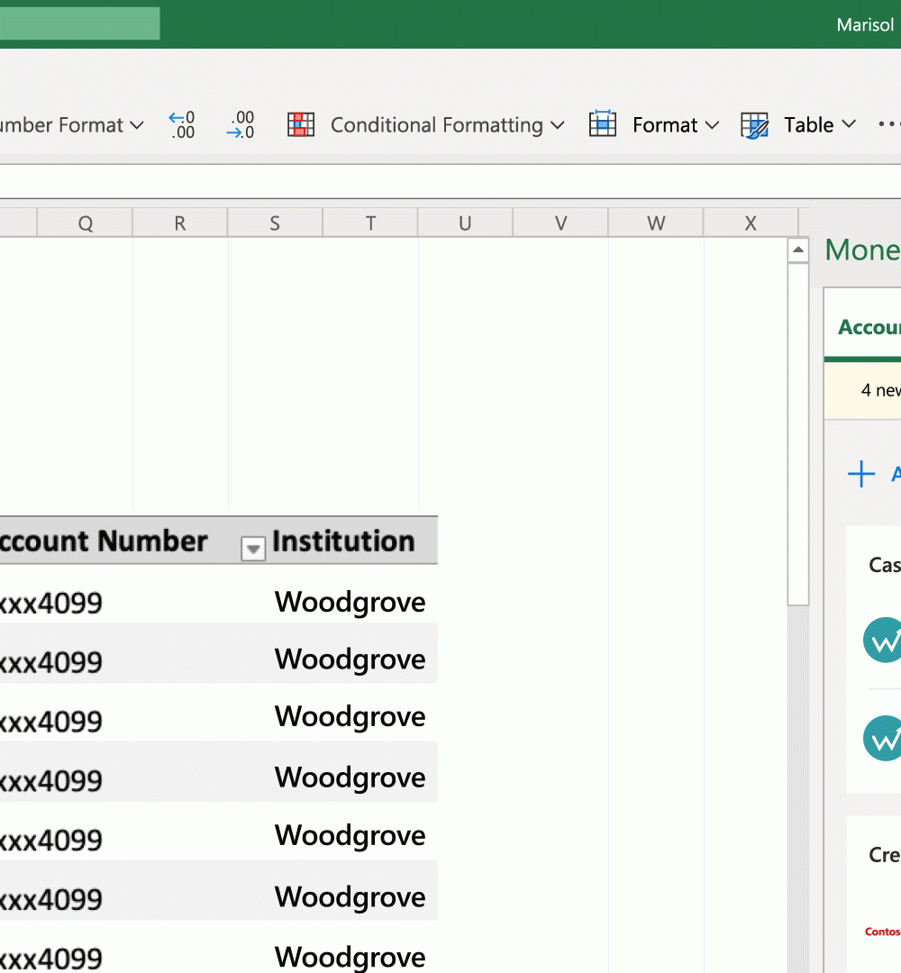Click the plus icon to add an account
Screen dimensions: 901x973
pos(861,474)
